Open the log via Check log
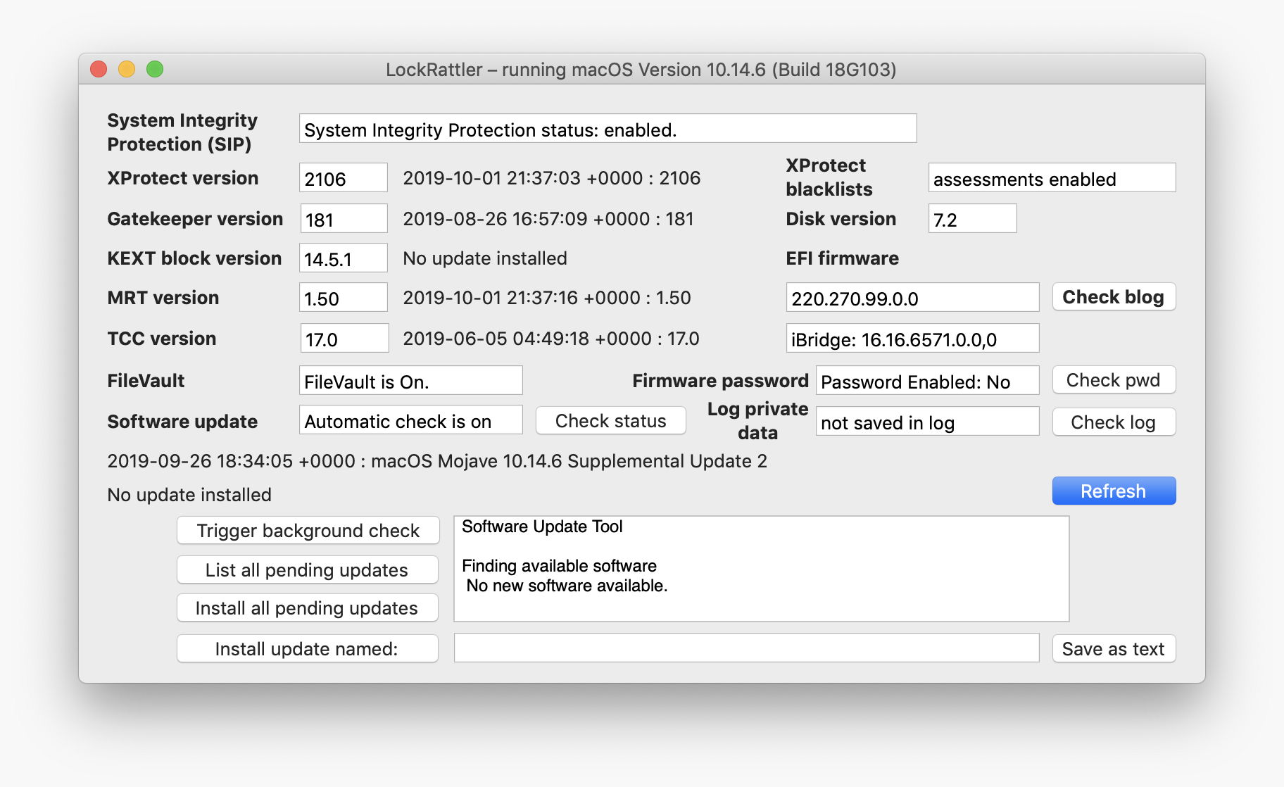 pyautogui.click(x=1113, y=422)
